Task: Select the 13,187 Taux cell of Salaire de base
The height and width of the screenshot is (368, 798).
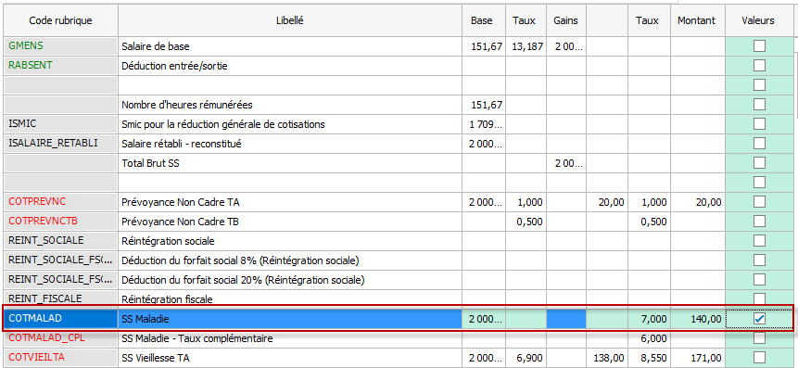Action: tap(526, 46)
